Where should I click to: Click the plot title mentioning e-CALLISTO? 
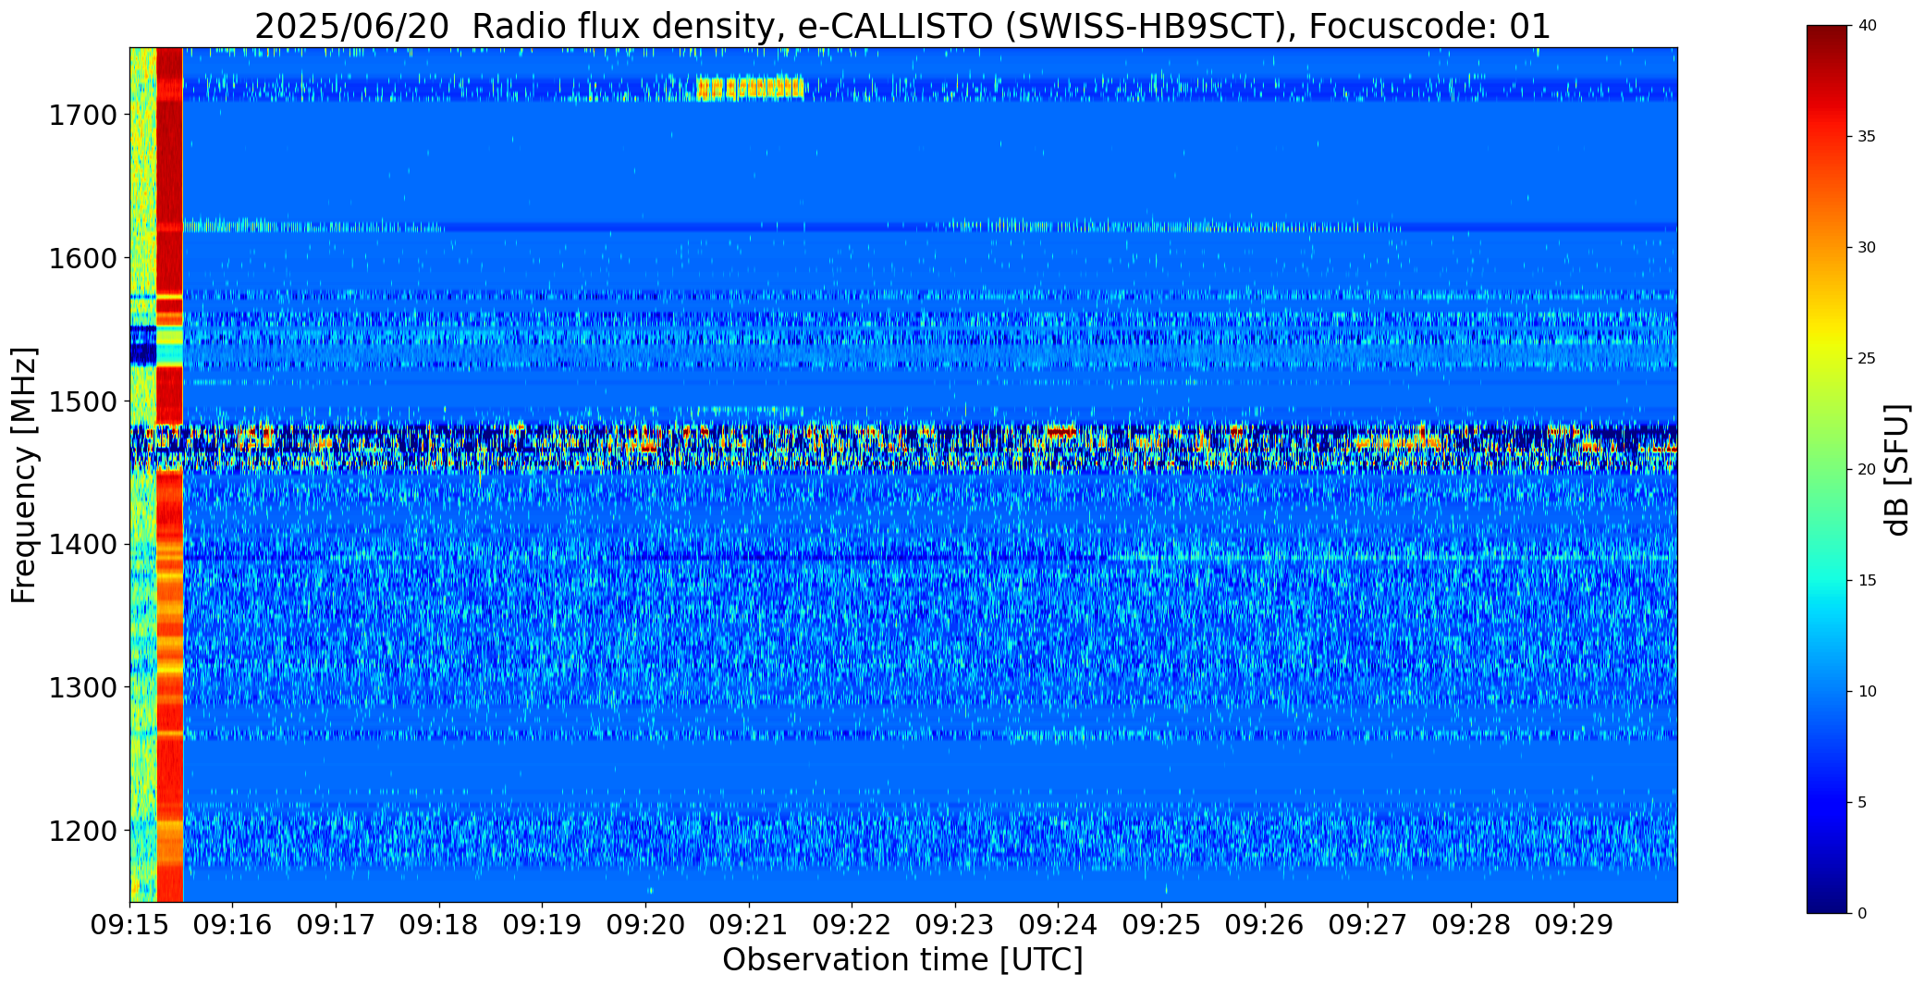tap(902, 26)
